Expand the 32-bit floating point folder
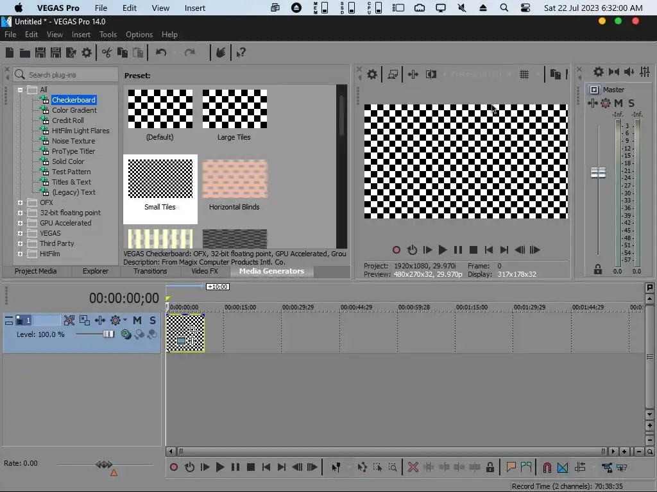Screen dimensions: 657x492 [20, 213]
